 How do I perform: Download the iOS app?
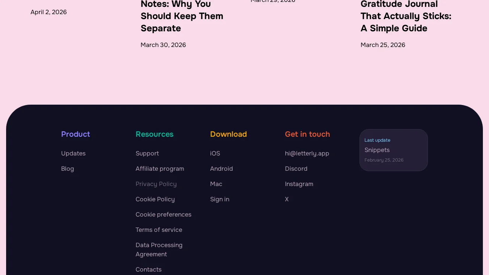pos(215,153)
